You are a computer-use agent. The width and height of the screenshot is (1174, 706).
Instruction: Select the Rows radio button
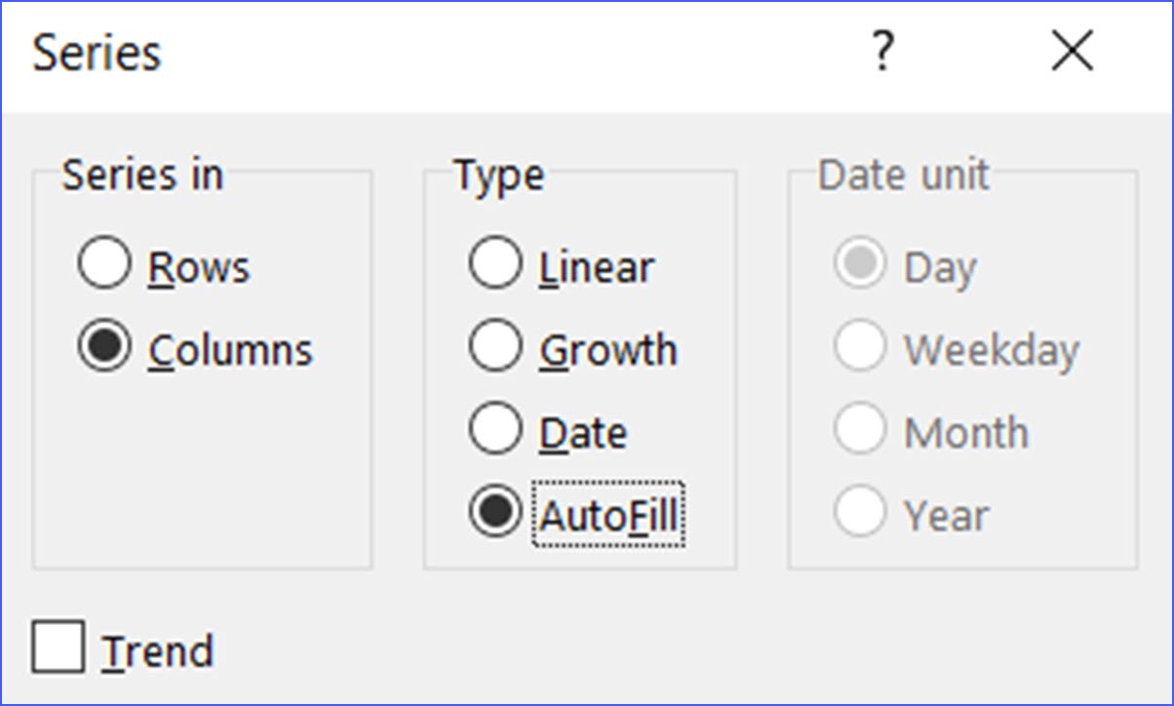coord(102,262)
